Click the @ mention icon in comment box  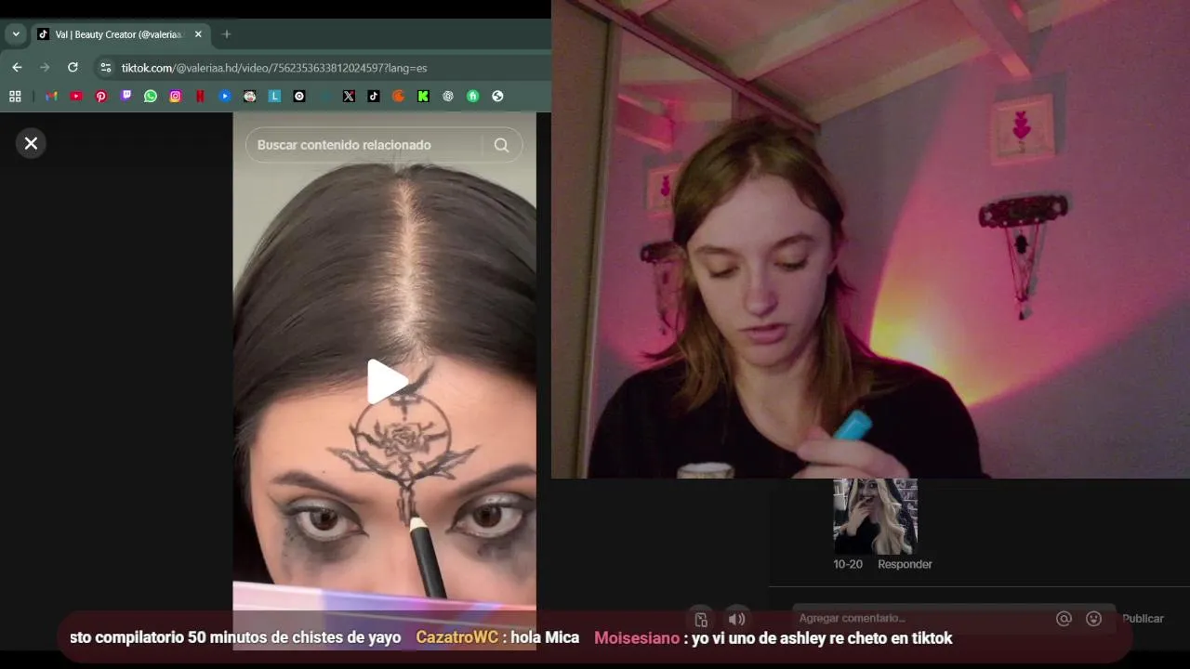click(1064, 618)
